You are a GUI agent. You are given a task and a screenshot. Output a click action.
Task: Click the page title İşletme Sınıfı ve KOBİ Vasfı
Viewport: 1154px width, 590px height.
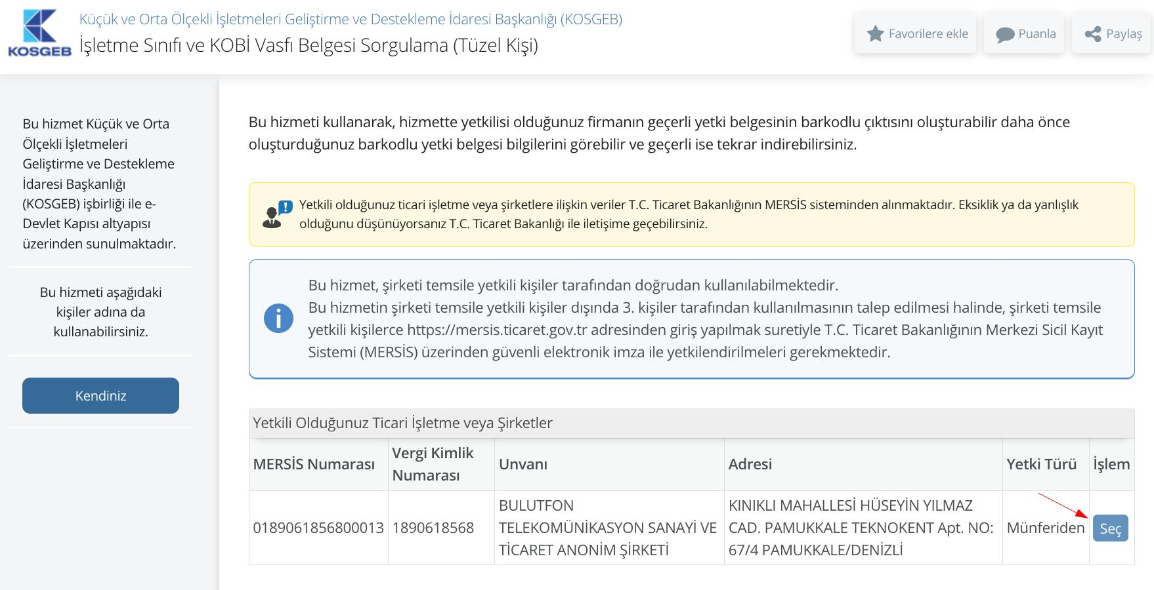pyautogui.click(x=309, y=45)
